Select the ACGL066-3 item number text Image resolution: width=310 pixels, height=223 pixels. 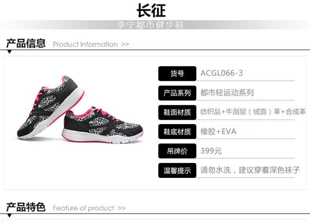click(221, 73)
